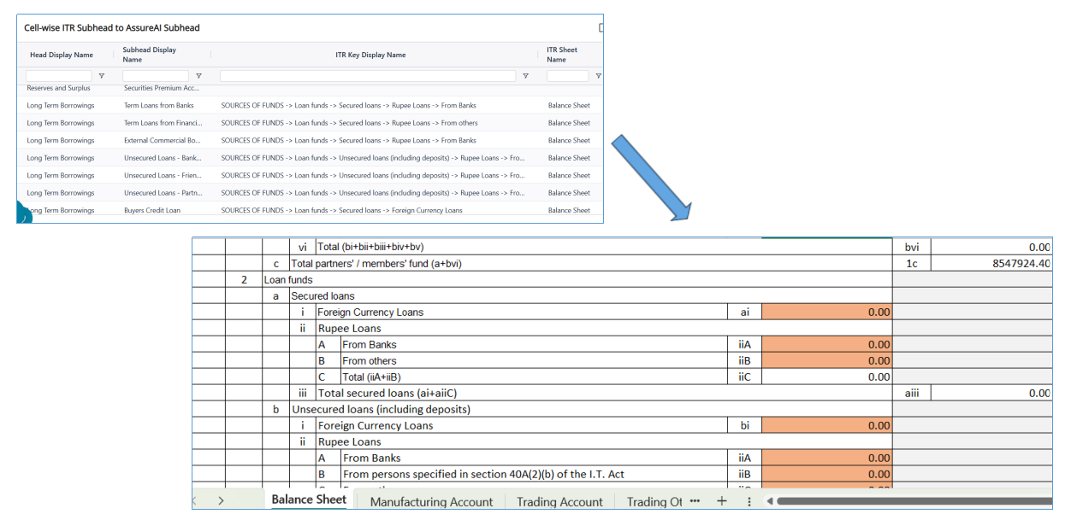1071x520 pixels.
Task: Open filter menu for Subhead Display Name column
Action: (198, 76)
